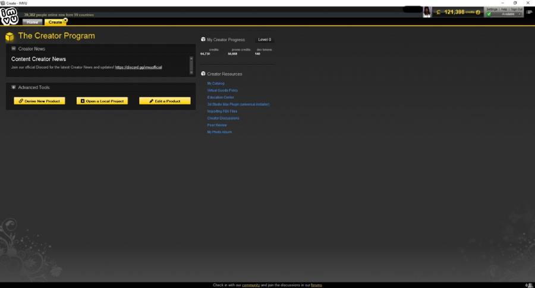
Task: Switch to the Home tab
Action: 33,22
